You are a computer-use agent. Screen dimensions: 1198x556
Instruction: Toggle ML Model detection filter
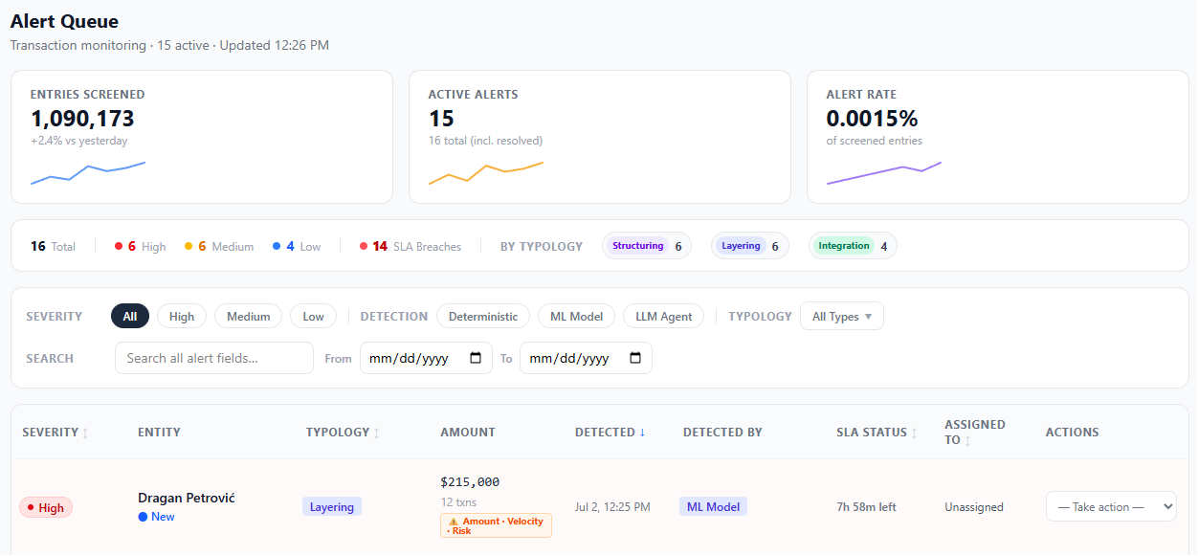(576, 316)
